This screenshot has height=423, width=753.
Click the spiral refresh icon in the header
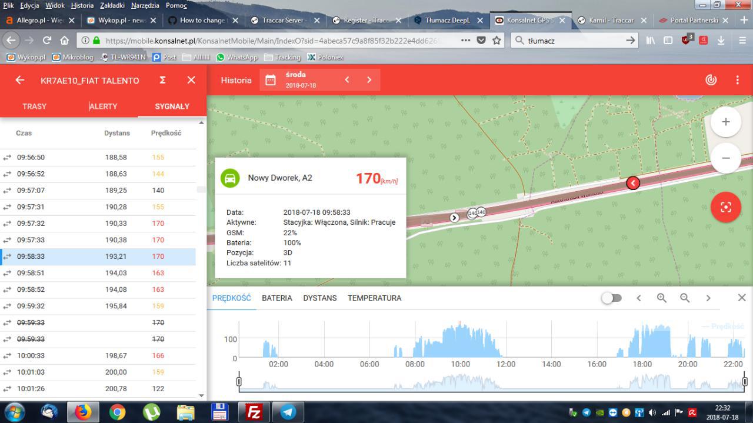(x=711, y=80)
